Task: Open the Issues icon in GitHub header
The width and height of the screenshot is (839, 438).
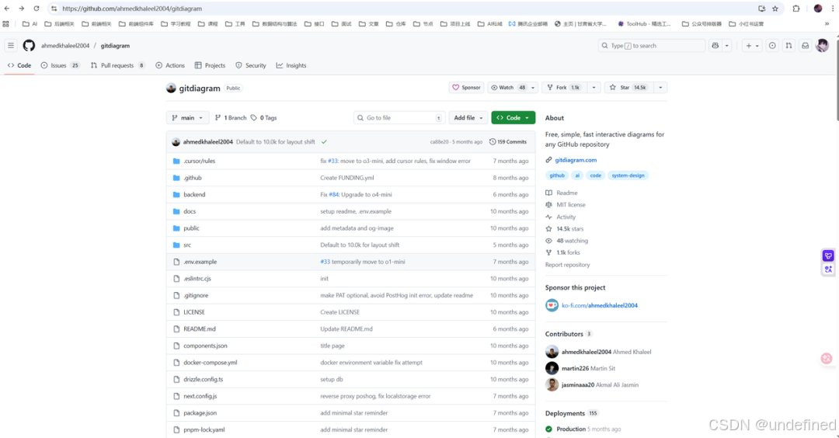Action: [772, 46]
